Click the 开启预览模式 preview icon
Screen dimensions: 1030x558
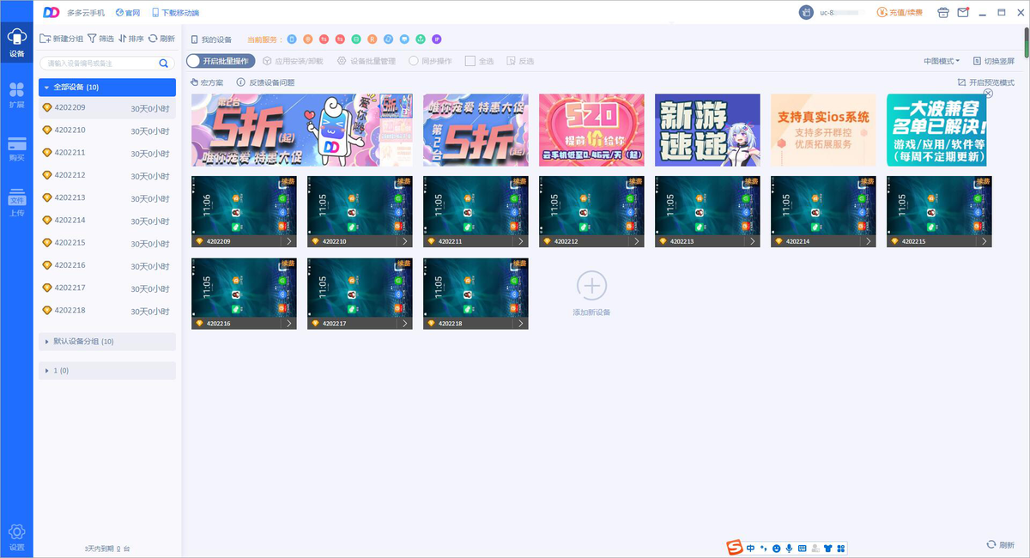click(x=961, y=82)
